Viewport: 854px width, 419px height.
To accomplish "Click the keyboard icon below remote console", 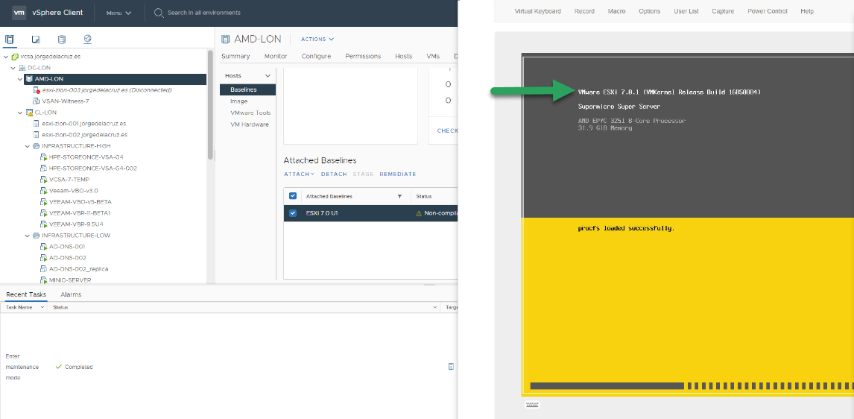I will point(532,405).
